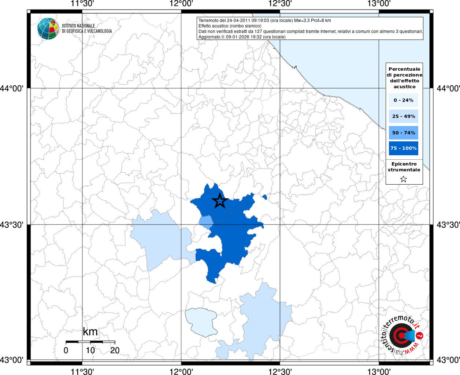Select the 50 - 74% legend swatch
Viewport: 460px width, 375px height.
click(404, 133)
